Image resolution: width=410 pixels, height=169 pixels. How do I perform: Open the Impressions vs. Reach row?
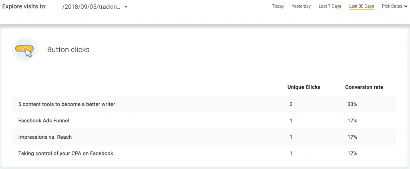[x=204, y=137]
